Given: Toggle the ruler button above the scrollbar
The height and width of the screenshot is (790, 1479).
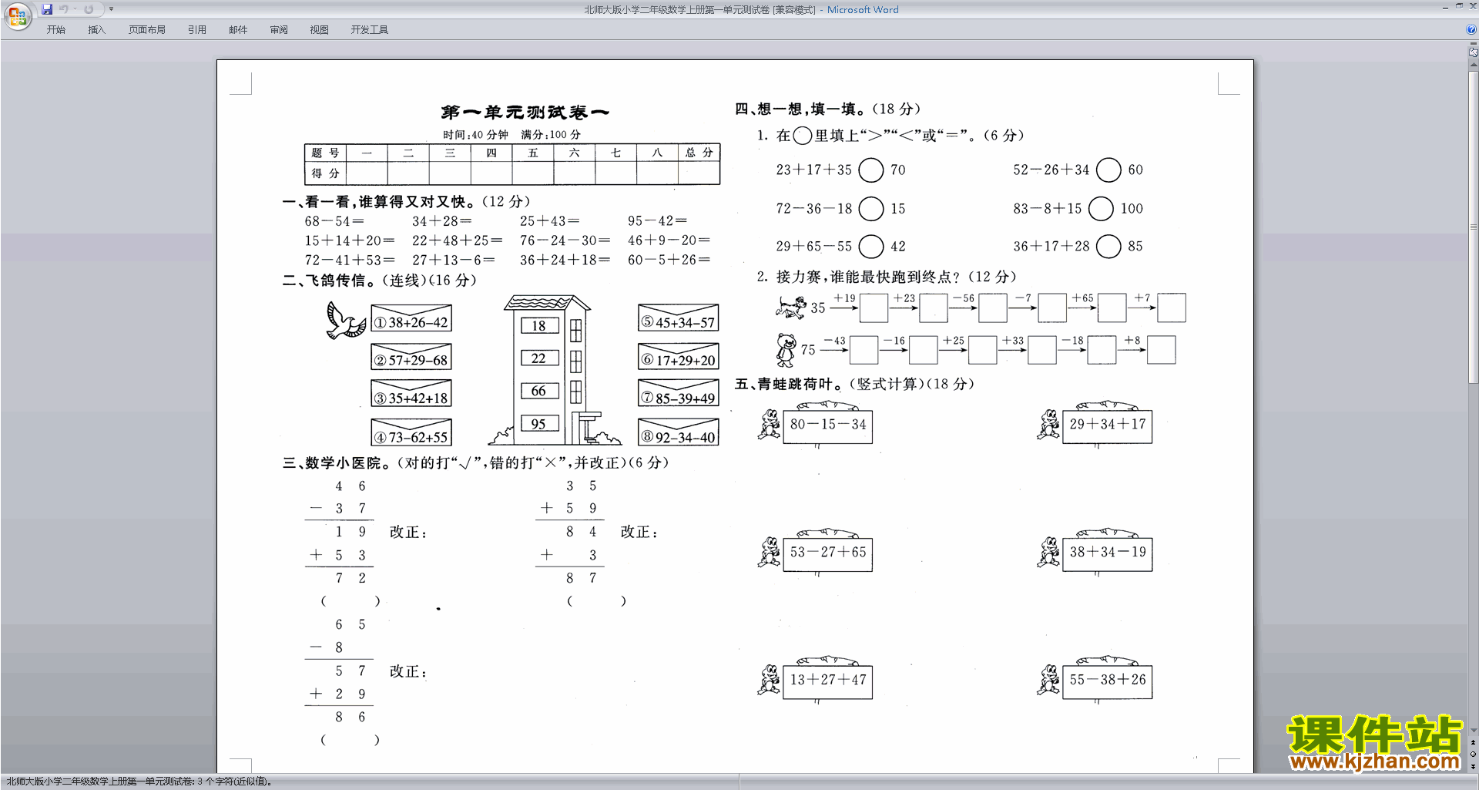Looking at the screenshot, I should pos(1474,52).
